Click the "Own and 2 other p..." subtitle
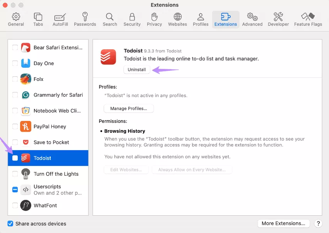Image resolution: width=329 pixels, height=233 pixels. point(57,193)
